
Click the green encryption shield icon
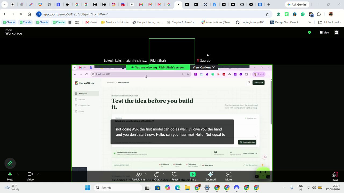(309, 32)
